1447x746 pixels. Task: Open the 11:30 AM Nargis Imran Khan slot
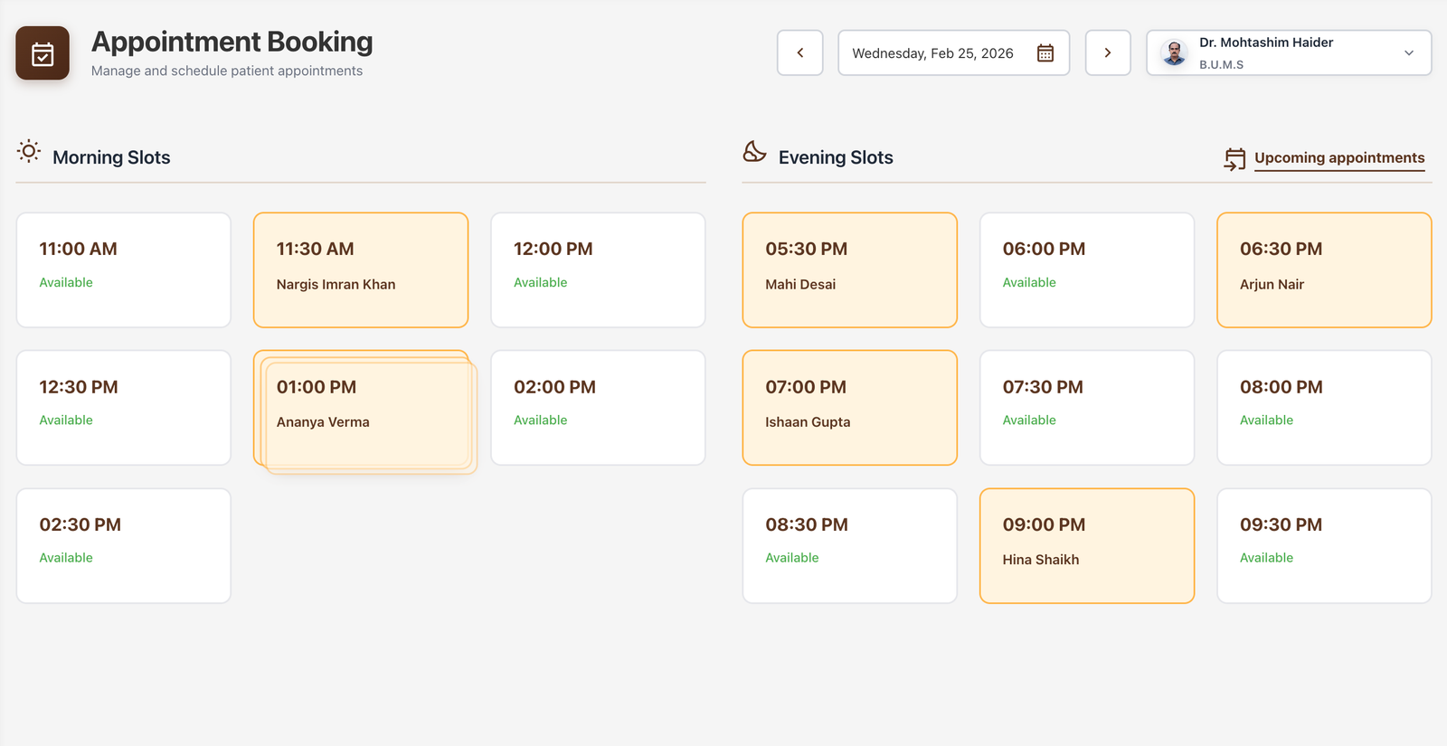tap(361, 270)
